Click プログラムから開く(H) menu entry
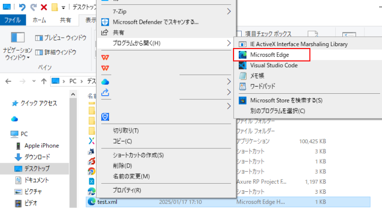 166,43
